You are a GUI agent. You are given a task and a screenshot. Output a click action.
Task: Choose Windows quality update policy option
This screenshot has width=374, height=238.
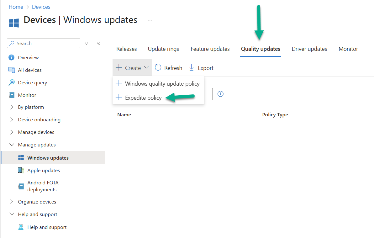(162, 84)
